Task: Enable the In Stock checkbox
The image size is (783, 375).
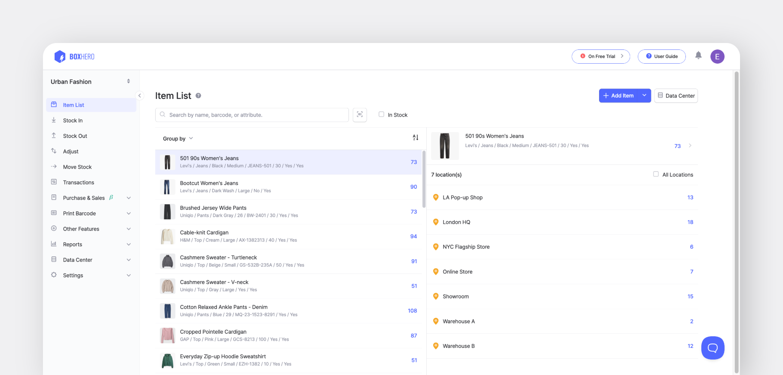Action: click(381, 114)
